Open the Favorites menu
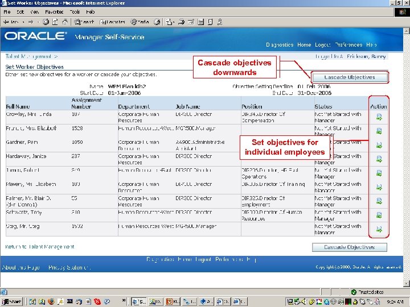The width and height of the screenshot is (410, 307). click(x=54, y=12)
